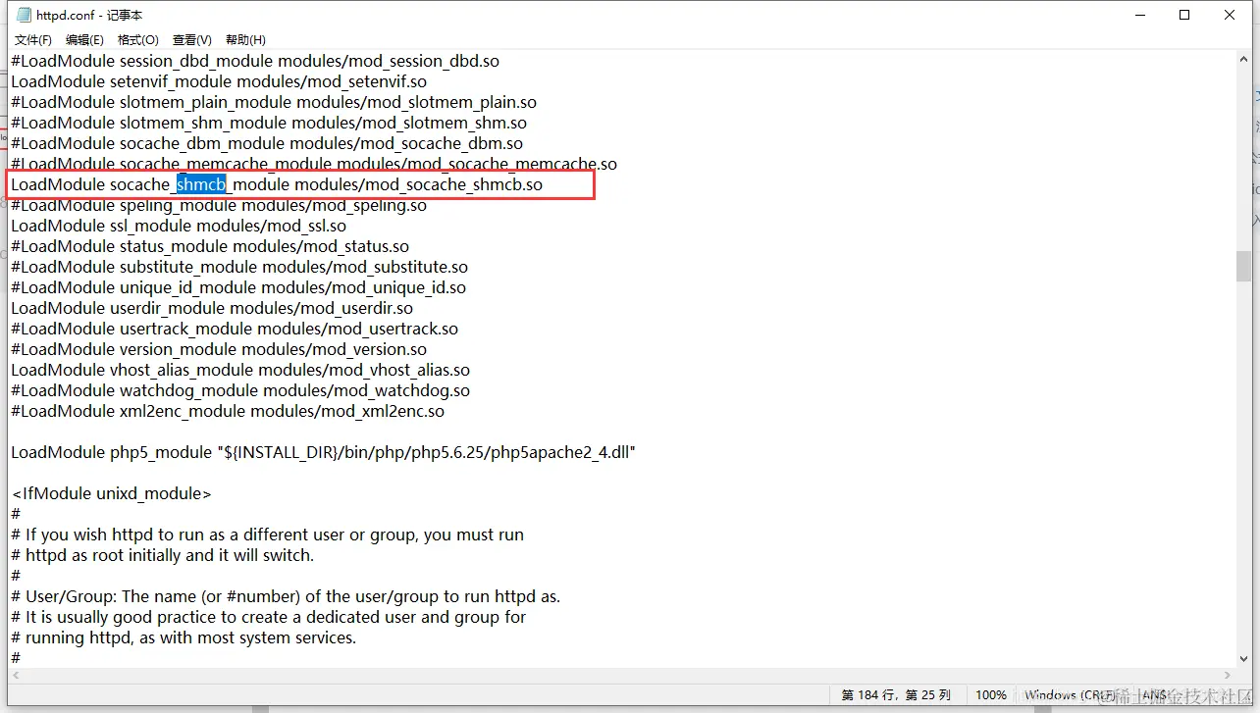Click the line #LoadModule unique_id_module
Viewport: 1260px width, 713px height.
click(238, 287)
